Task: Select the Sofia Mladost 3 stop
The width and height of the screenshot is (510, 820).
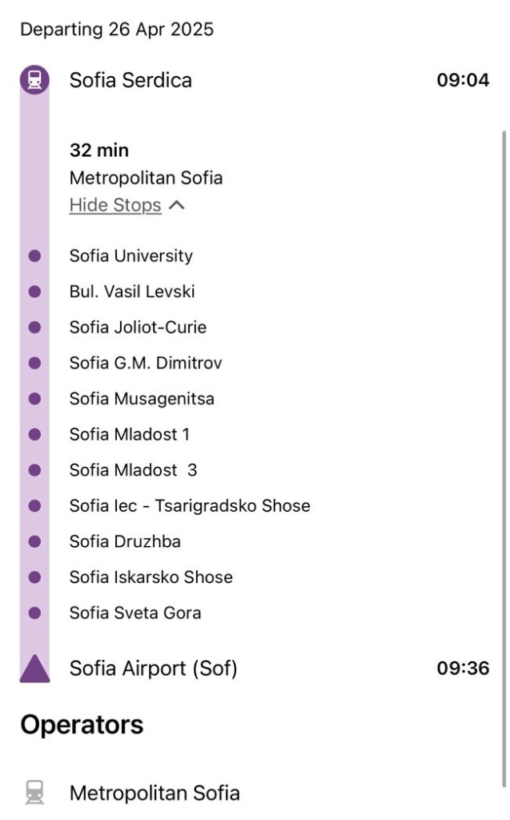Action: 134,470
